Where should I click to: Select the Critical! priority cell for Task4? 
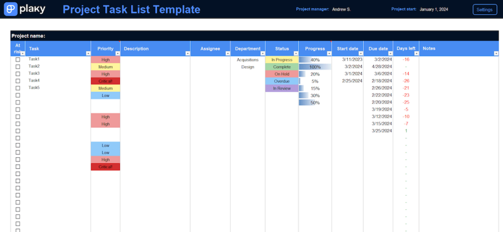click(106, 81)
